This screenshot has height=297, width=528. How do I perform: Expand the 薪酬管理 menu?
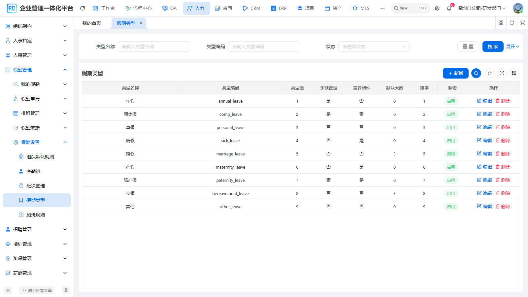(x=37, y=273)
